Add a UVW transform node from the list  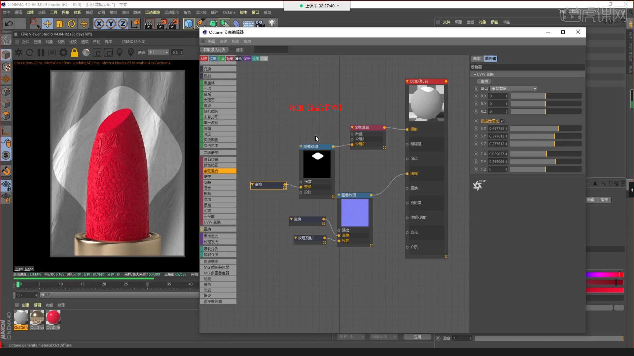218,222
